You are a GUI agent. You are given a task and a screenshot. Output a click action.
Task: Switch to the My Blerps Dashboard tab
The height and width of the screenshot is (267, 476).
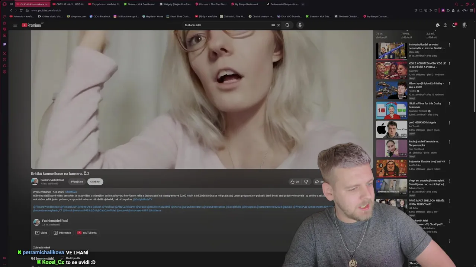coord(247,4)
